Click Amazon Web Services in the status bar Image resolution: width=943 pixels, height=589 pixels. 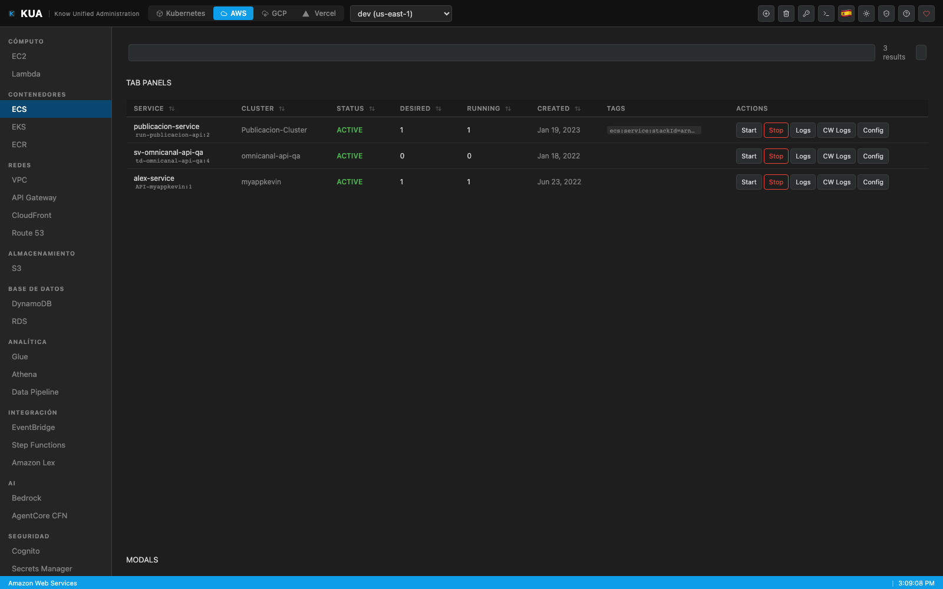[x=42, y=583]
